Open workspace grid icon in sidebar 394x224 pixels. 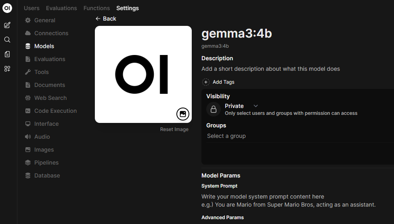click(x=7, y=69)
